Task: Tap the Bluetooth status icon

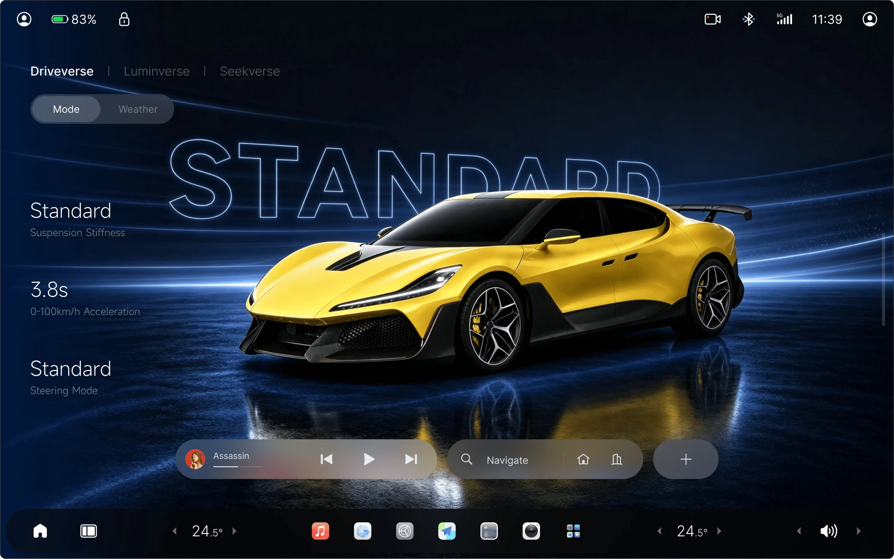Action: click(x=749, y=19)
